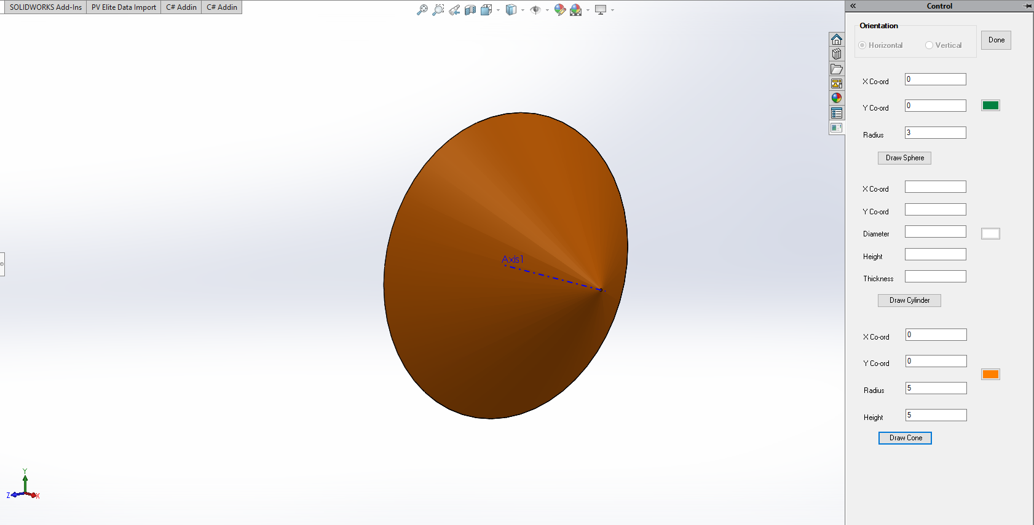
Task: Open the File Explorer task pane tab
Action: 837,69
